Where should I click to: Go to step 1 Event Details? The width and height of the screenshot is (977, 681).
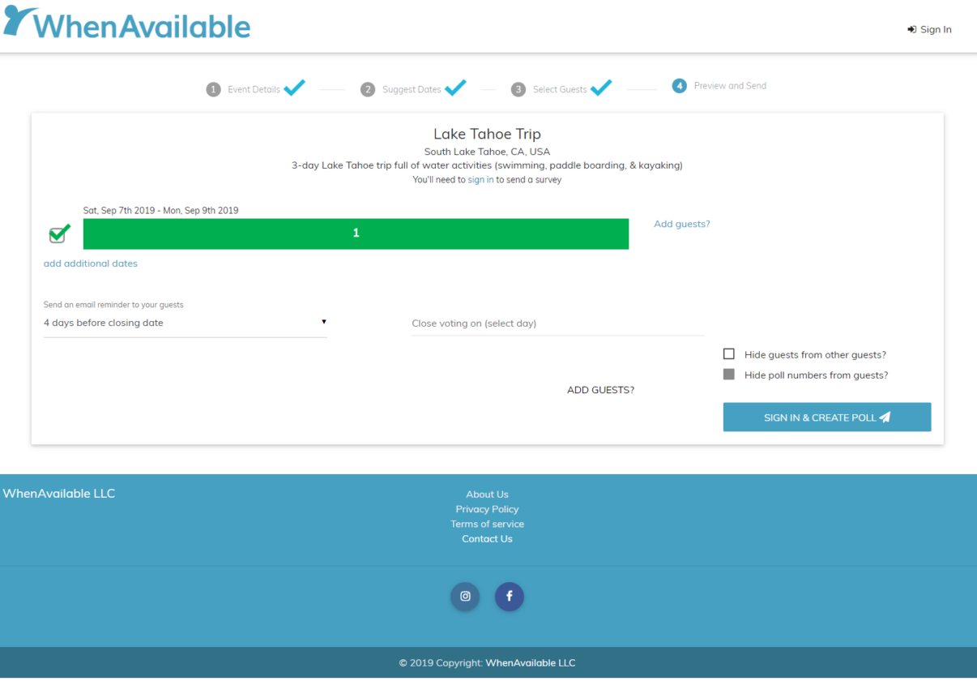(x=254, y=88)
